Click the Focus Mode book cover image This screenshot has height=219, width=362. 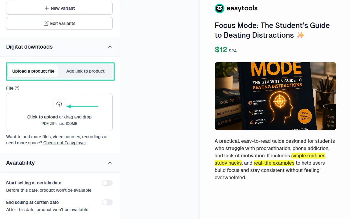(275, 96)
